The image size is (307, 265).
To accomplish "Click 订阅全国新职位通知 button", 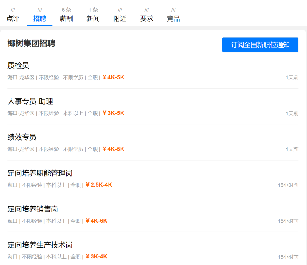I will 260,45.
